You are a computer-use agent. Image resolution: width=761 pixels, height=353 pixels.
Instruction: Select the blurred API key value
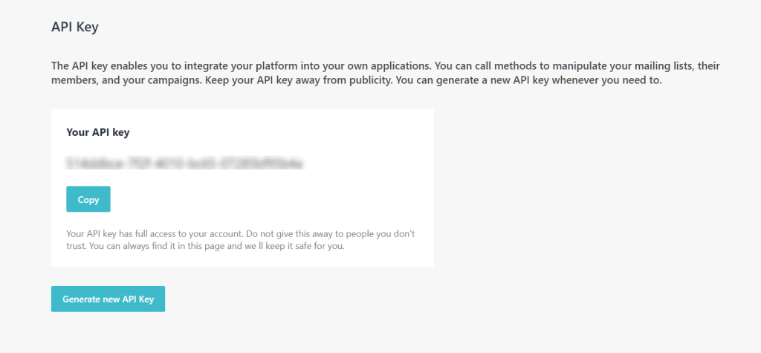pos(186,162)
